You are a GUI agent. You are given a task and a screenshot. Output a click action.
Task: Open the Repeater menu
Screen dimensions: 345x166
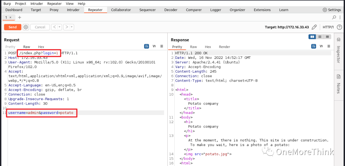pos(55,4)
